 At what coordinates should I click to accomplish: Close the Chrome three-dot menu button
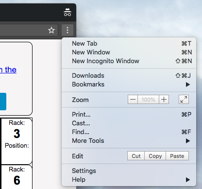tap(67, 30)
